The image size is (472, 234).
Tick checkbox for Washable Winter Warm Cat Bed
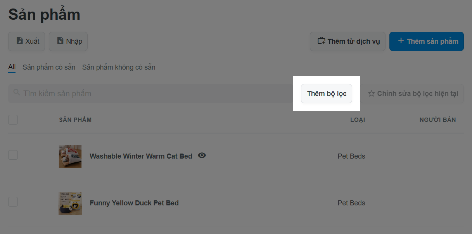13,155
